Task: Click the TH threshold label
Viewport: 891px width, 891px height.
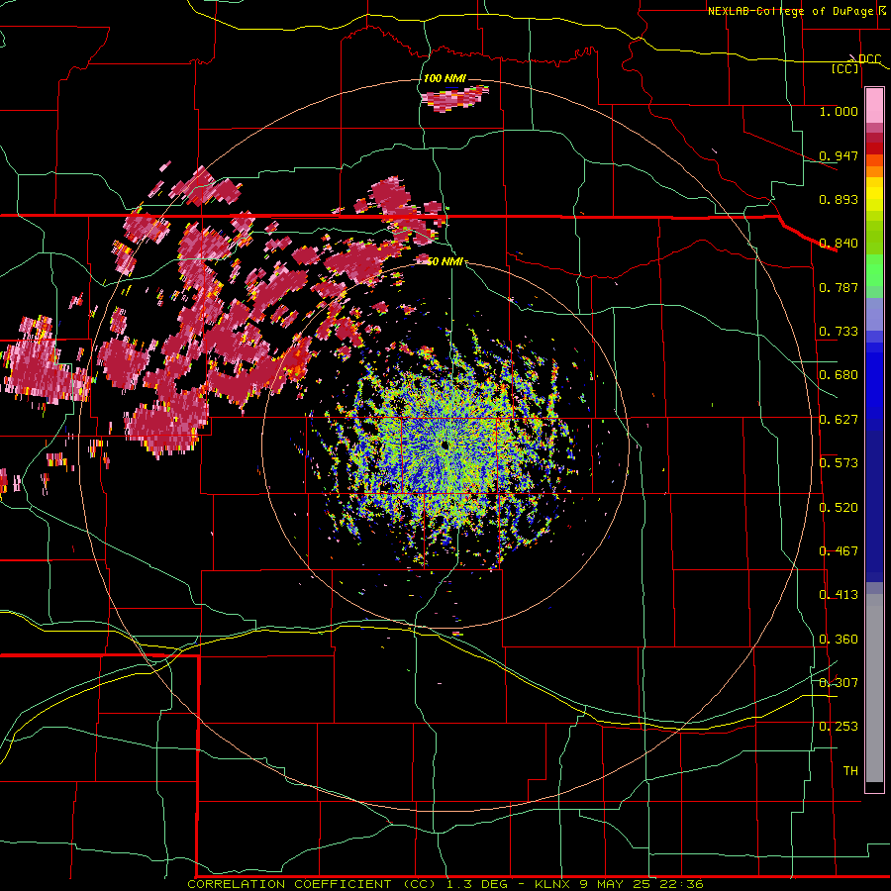Action: pyautogui.click(x=850, y=771)
